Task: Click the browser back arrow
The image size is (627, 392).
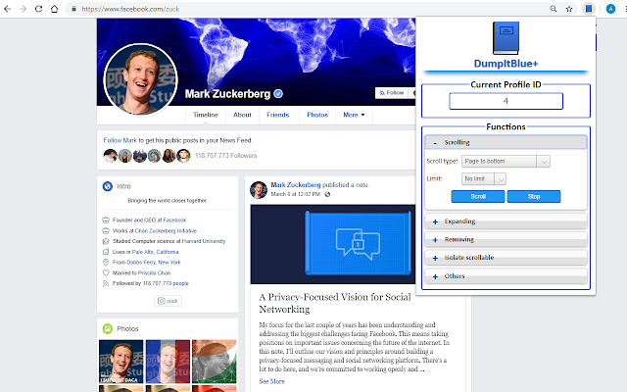Action: (x=9, y=8)
